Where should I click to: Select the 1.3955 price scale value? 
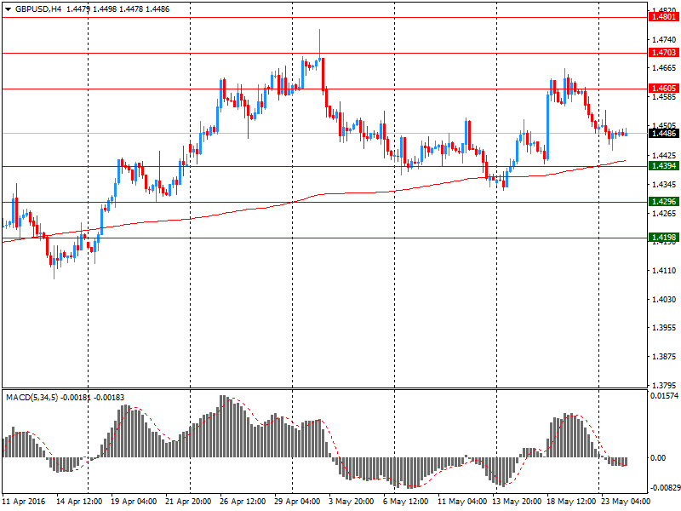[664, 328]
